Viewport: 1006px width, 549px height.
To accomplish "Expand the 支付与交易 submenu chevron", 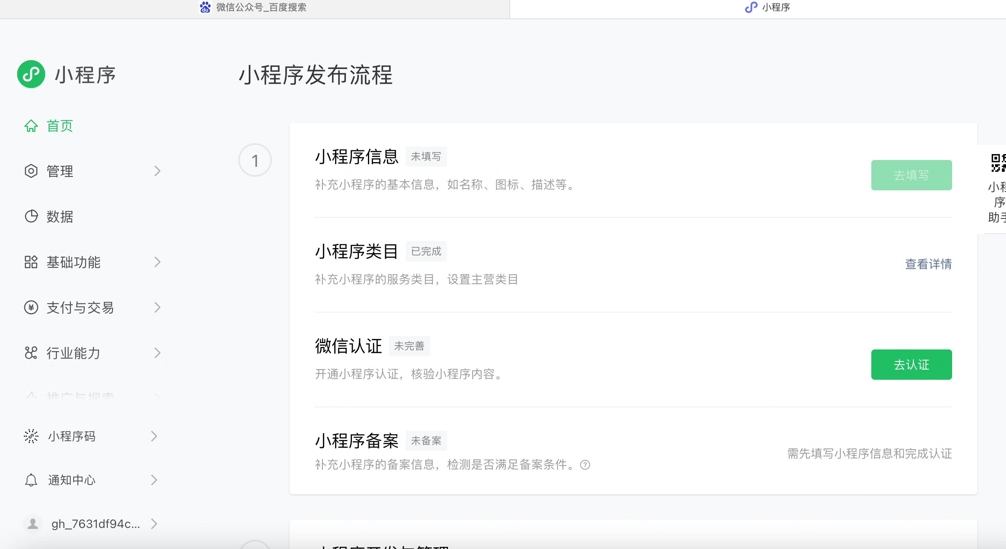I will point(157,307).
